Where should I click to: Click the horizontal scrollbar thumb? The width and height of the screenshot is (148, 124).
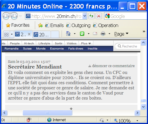pos(47,113)
